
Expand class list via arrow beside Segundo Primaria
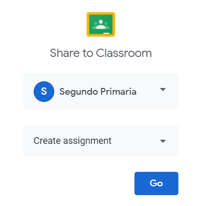pos(163,90)
